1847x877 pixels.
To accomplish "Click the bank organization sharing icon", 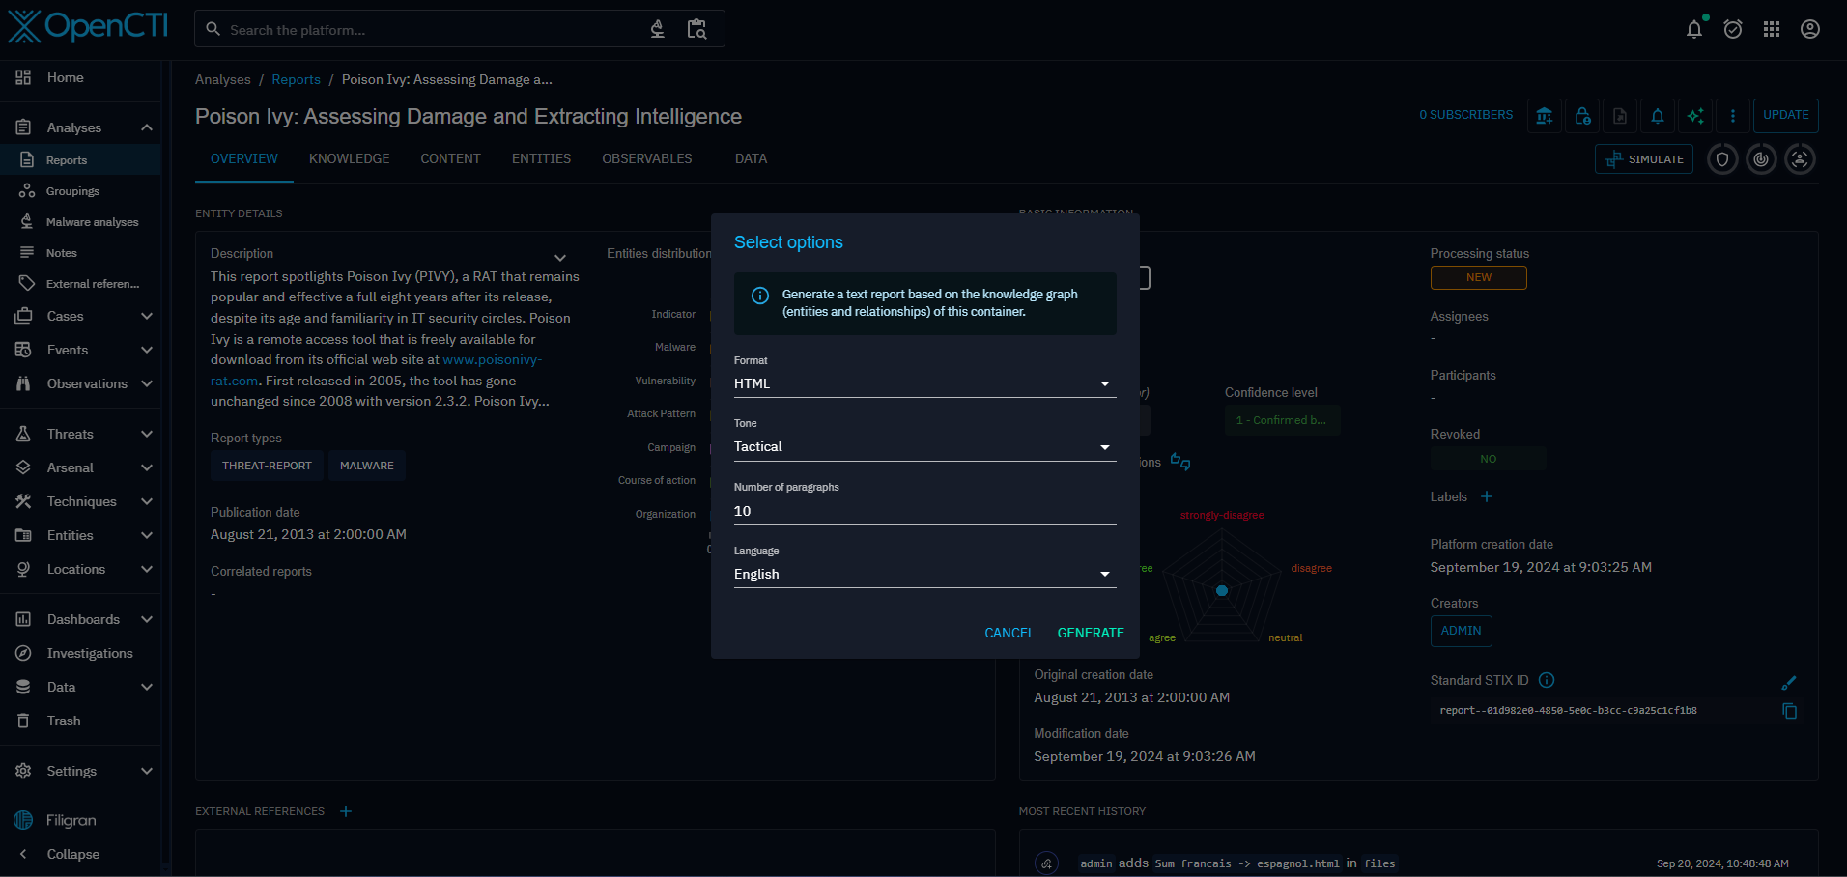I will pos(1545,116).
